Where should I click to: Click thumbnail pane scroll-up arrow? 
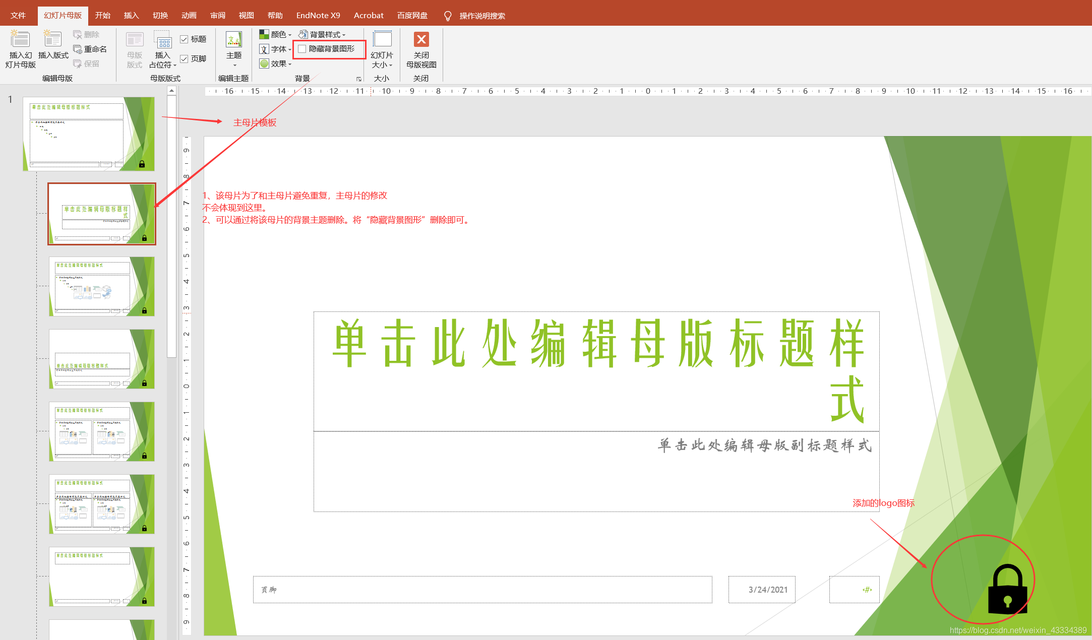pos(171,91)
